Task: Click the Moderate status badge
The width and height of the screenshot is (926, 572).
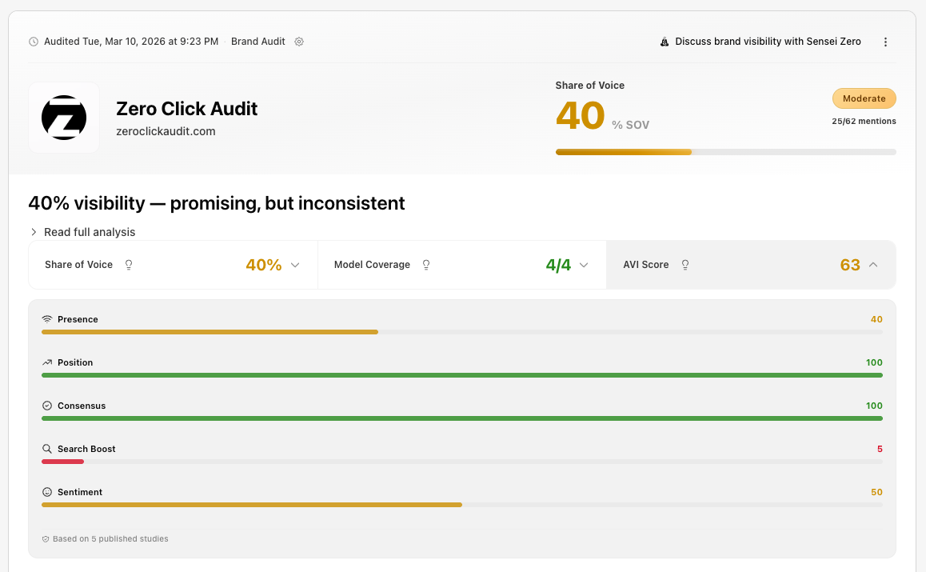Action: pos(864,98)
